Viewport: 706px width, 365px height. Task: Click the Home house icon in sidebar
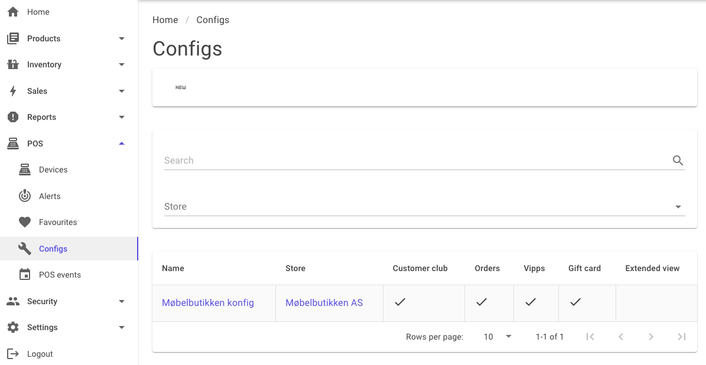(13, 12)
